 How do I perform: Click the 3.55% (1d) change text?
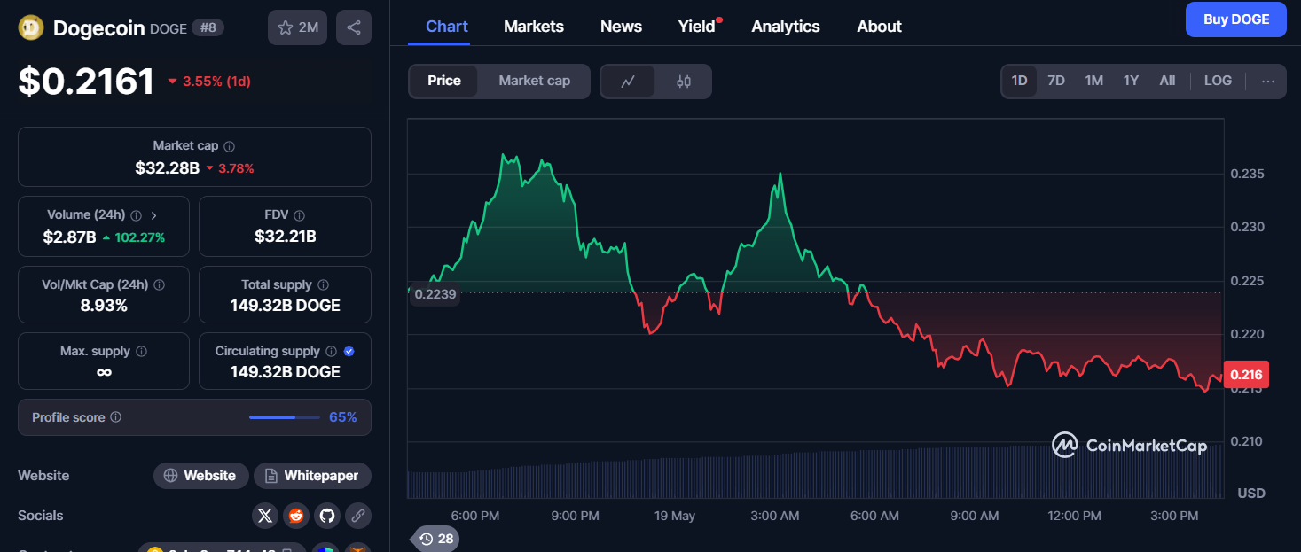click(x=216, y=82)
